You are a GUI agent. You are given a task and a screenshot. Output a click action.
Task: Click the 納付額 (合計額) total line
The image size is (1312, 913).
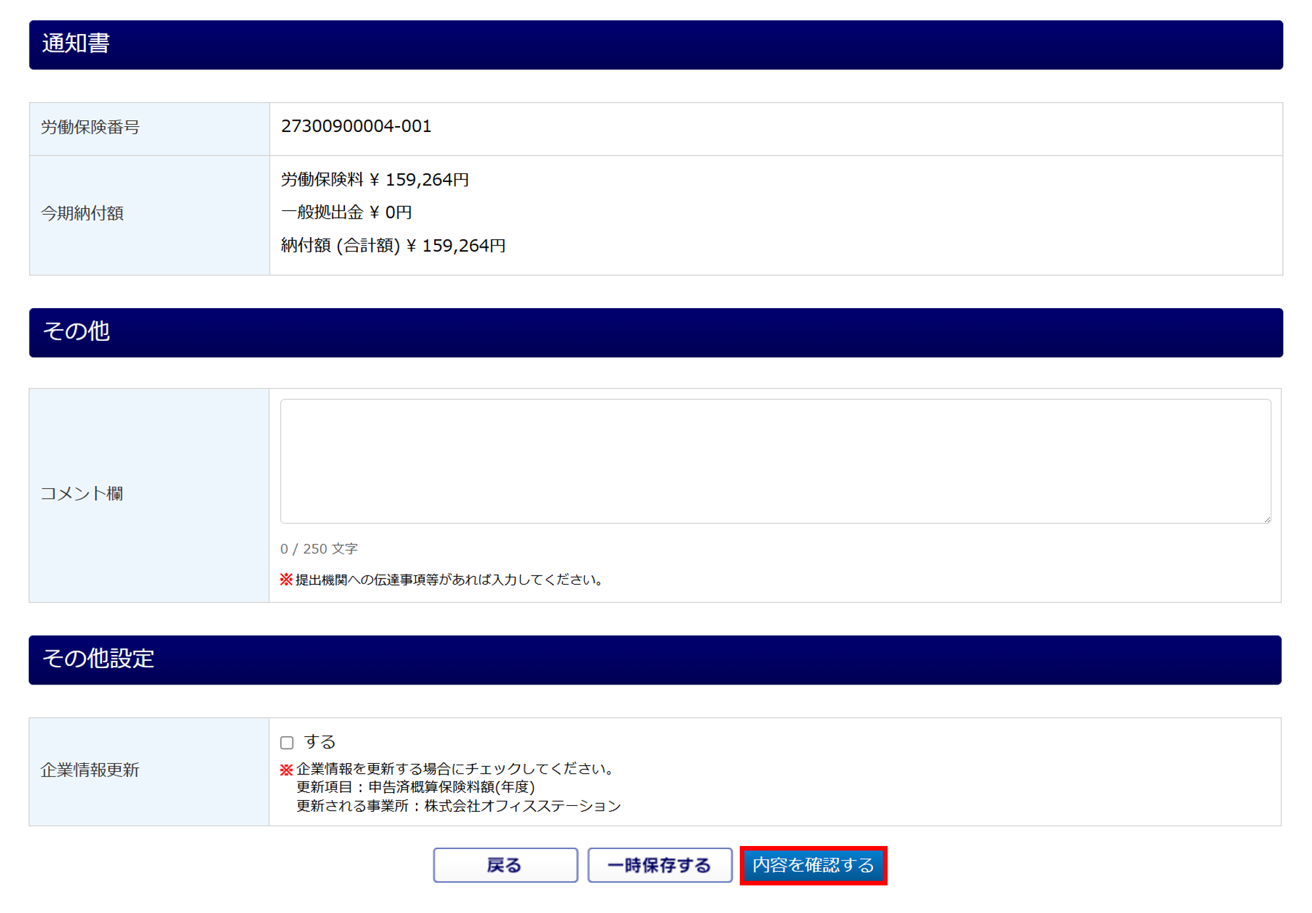(x=393, y=246)
